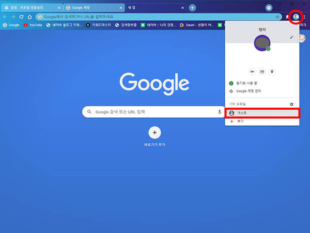Click 추가 to add a profile
The height and width of the screenshot is (233, 310).
pyautogui.click(x=262, y=121)
